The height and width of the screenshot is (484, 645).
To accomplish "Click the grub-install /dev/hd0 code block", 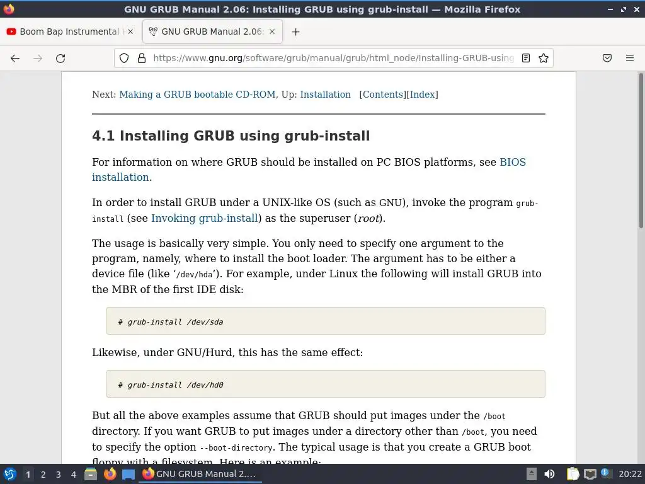I will (x=326, y=384).
